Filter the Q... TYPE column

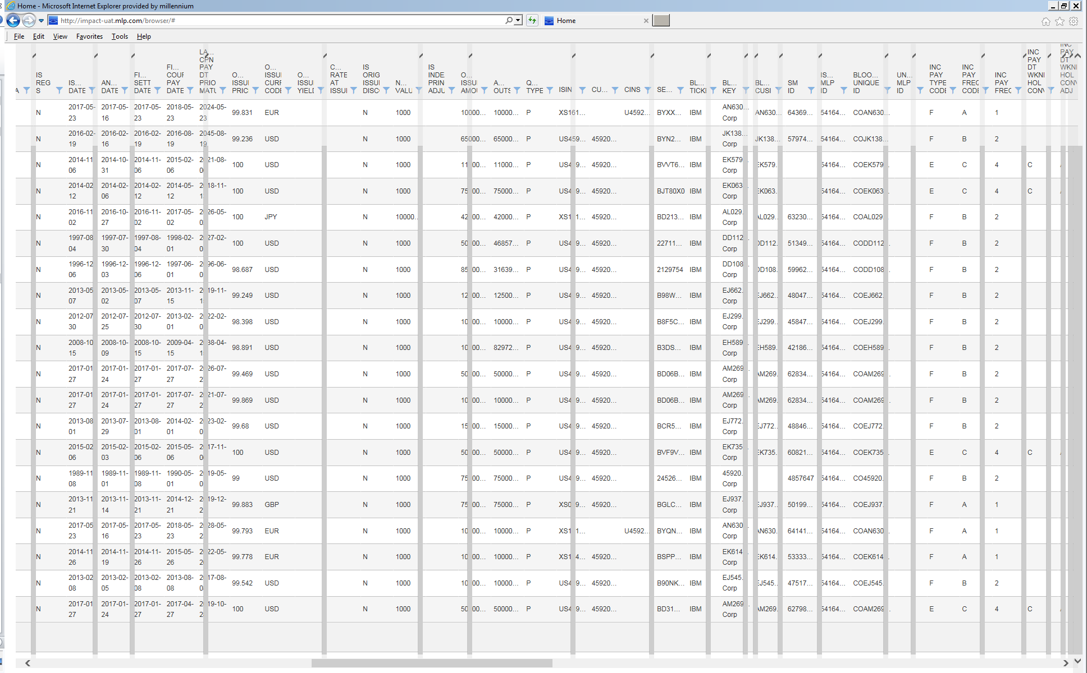pyautogui.click(x=550, y=90)
